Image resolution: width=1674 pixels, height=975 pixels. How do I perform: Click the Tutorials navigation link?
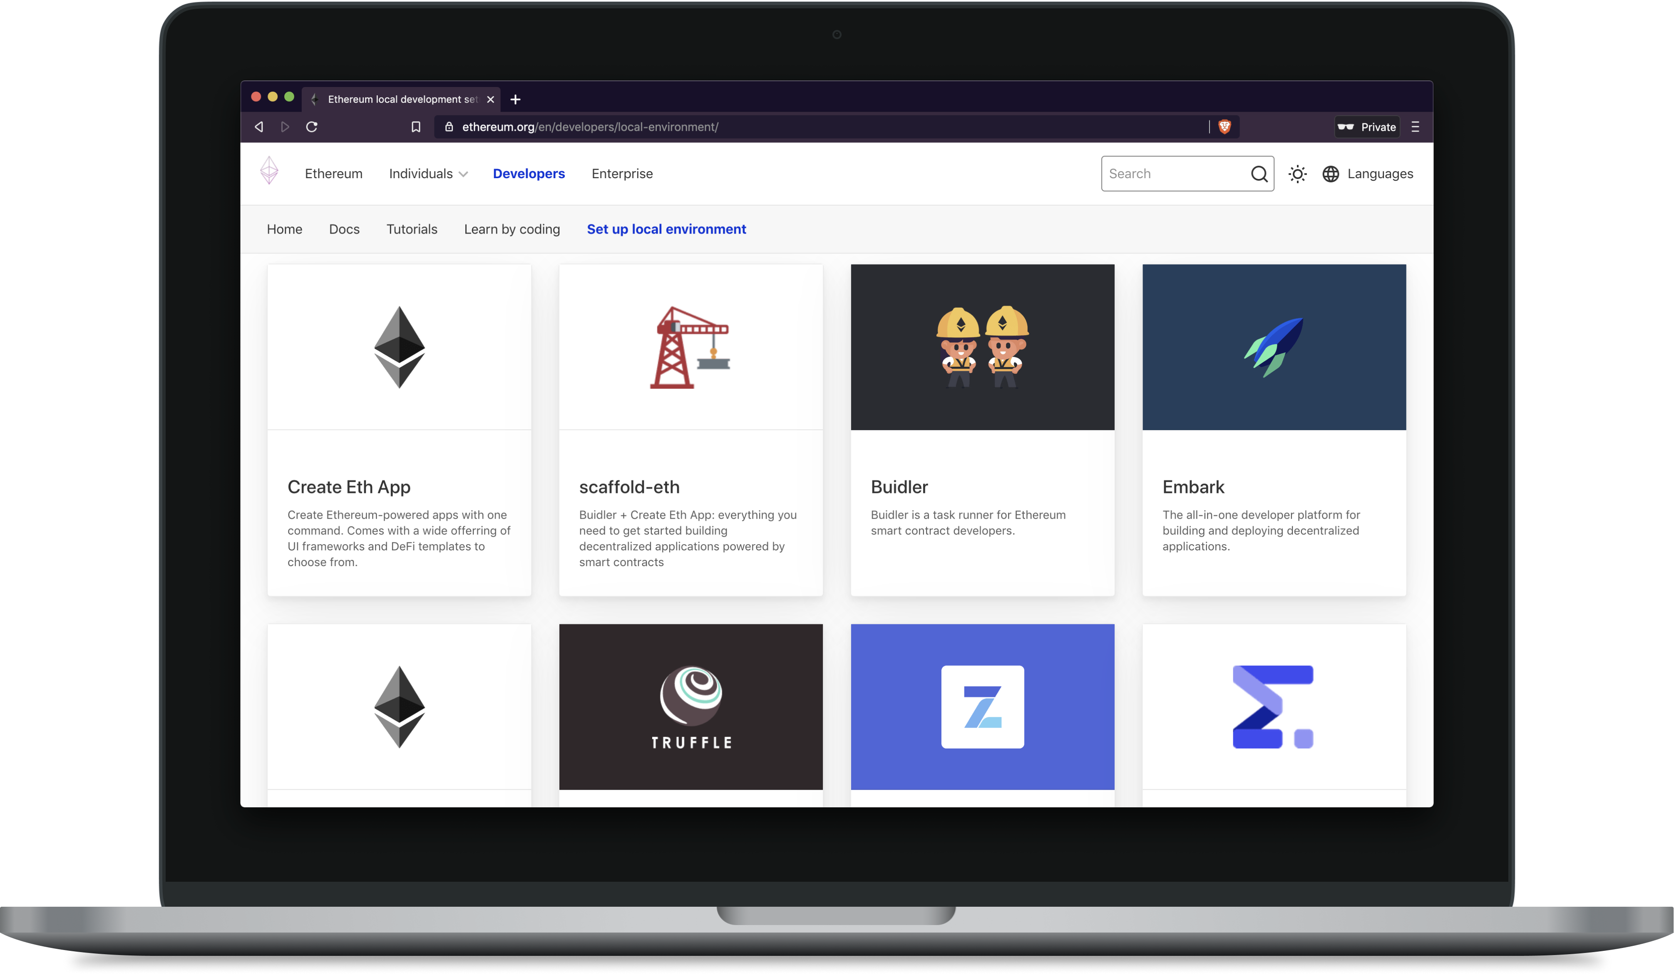pos(412,229)
